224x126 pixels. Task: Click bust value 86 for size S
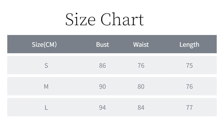pyautogui.click(x=102, y=66)
